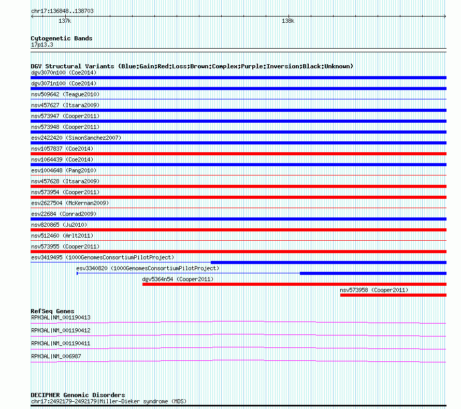Open the esv2422420 (SimonSanchez2007) label
This screenshot has height=409, width=461.
point(76,138)
